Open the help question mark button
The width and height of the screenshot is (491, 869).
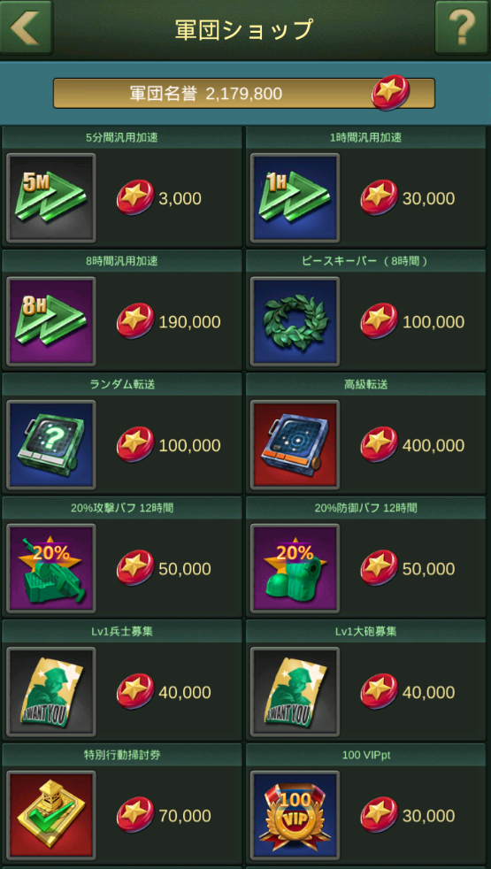pyautogui.click(x=463, y=27)
